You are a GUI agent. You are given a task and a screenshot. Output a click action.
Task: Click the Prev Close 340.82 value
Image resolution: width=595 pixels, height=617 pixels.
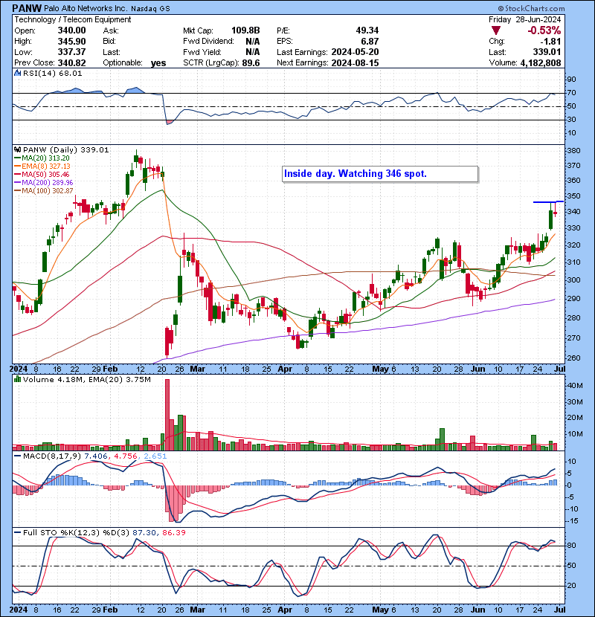click(71, 62)
